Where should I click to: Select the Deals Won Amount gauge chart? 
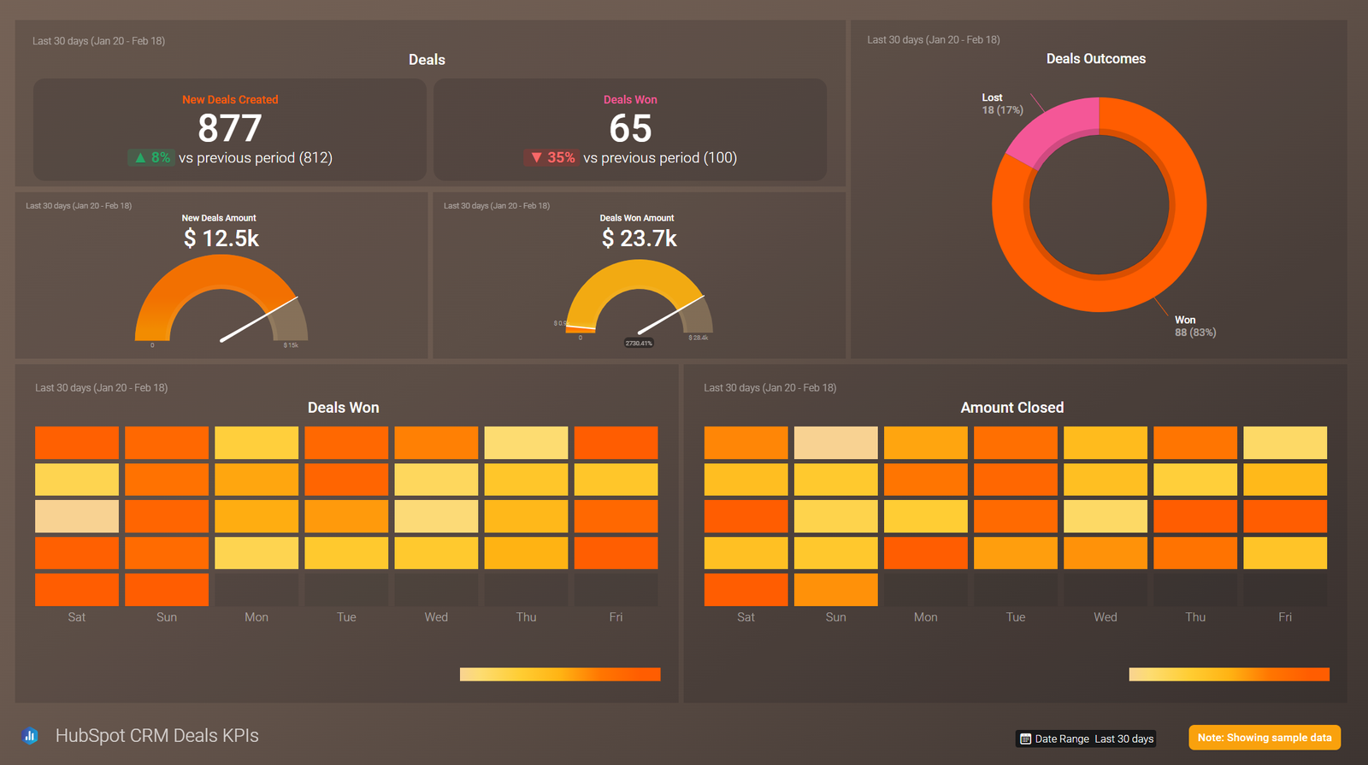[639, 299]
